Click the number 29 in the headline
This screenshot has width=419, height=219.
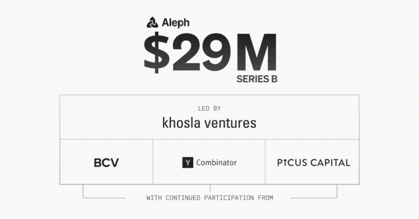click(201, 52)
